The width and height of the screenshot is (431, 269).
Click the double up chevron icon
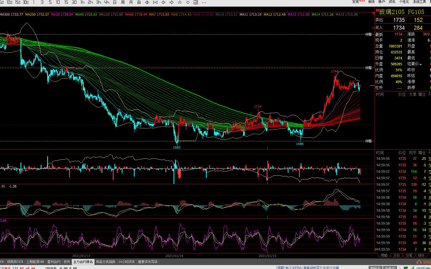[x=180, y=2]
